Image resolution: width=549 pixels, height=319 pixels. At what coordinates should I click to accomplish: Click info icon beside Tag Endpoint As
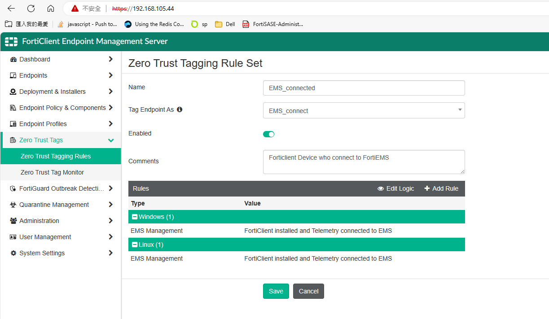coord(180,109)
